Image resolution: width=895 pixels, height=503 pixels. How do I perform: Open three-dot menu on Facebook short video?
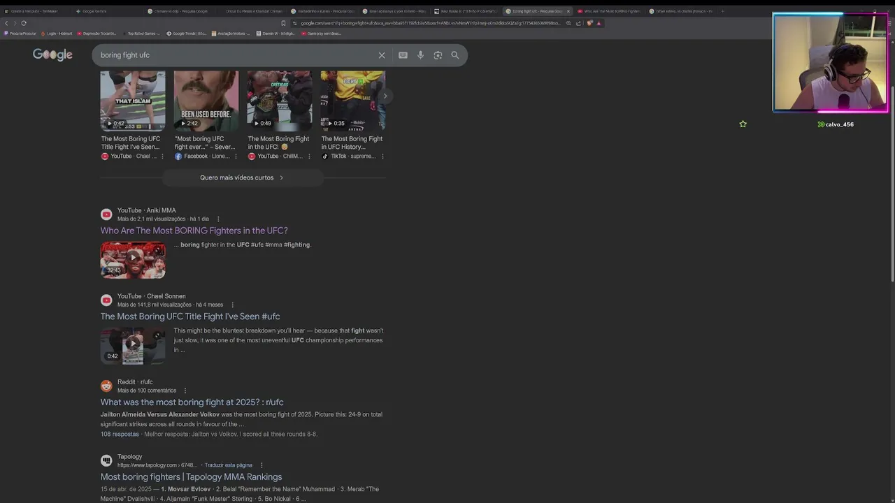[236, 156]
